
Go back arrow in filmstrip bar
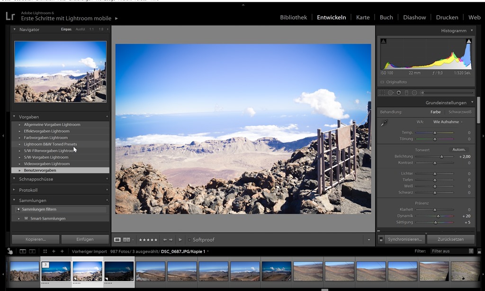54,251
